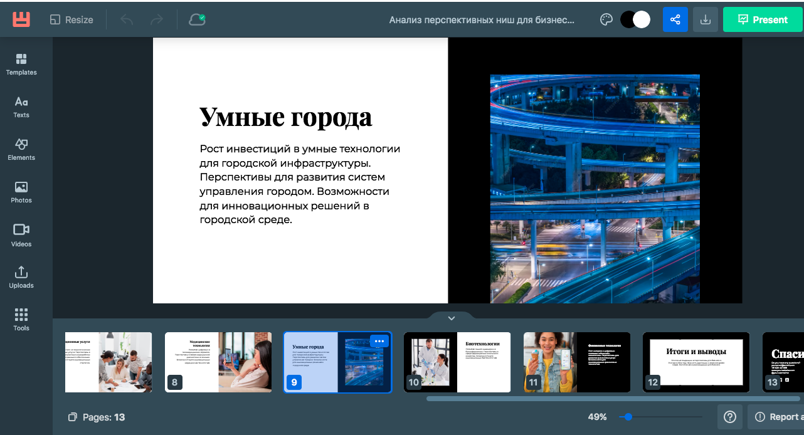Adjust the 49% zoom slider
804x435 pixels.
pos(627,416)
